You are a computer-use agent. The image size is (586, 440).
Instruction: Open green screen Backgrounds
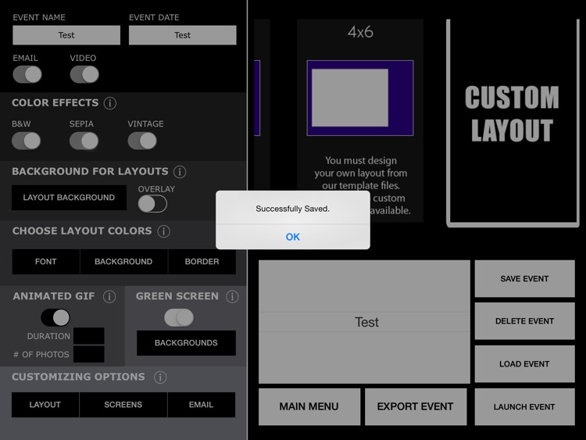(x=186, y=343)
